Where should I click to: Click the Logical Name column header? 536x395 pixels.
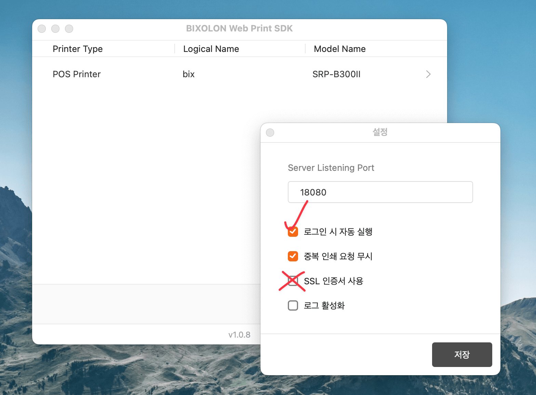(x=211, y=49)
